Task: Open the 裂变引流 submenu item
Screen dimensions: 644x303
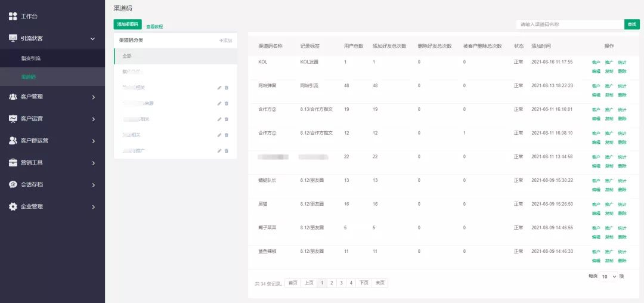Action: [31, 58]
